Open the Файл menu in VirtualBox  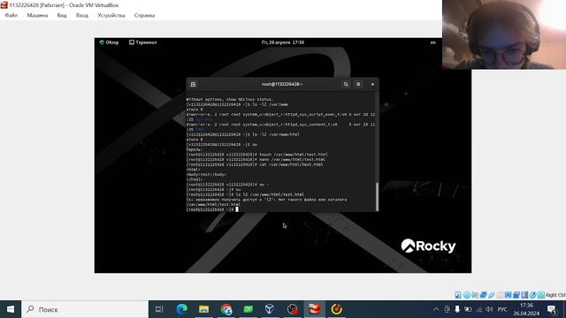pos(11,16)
